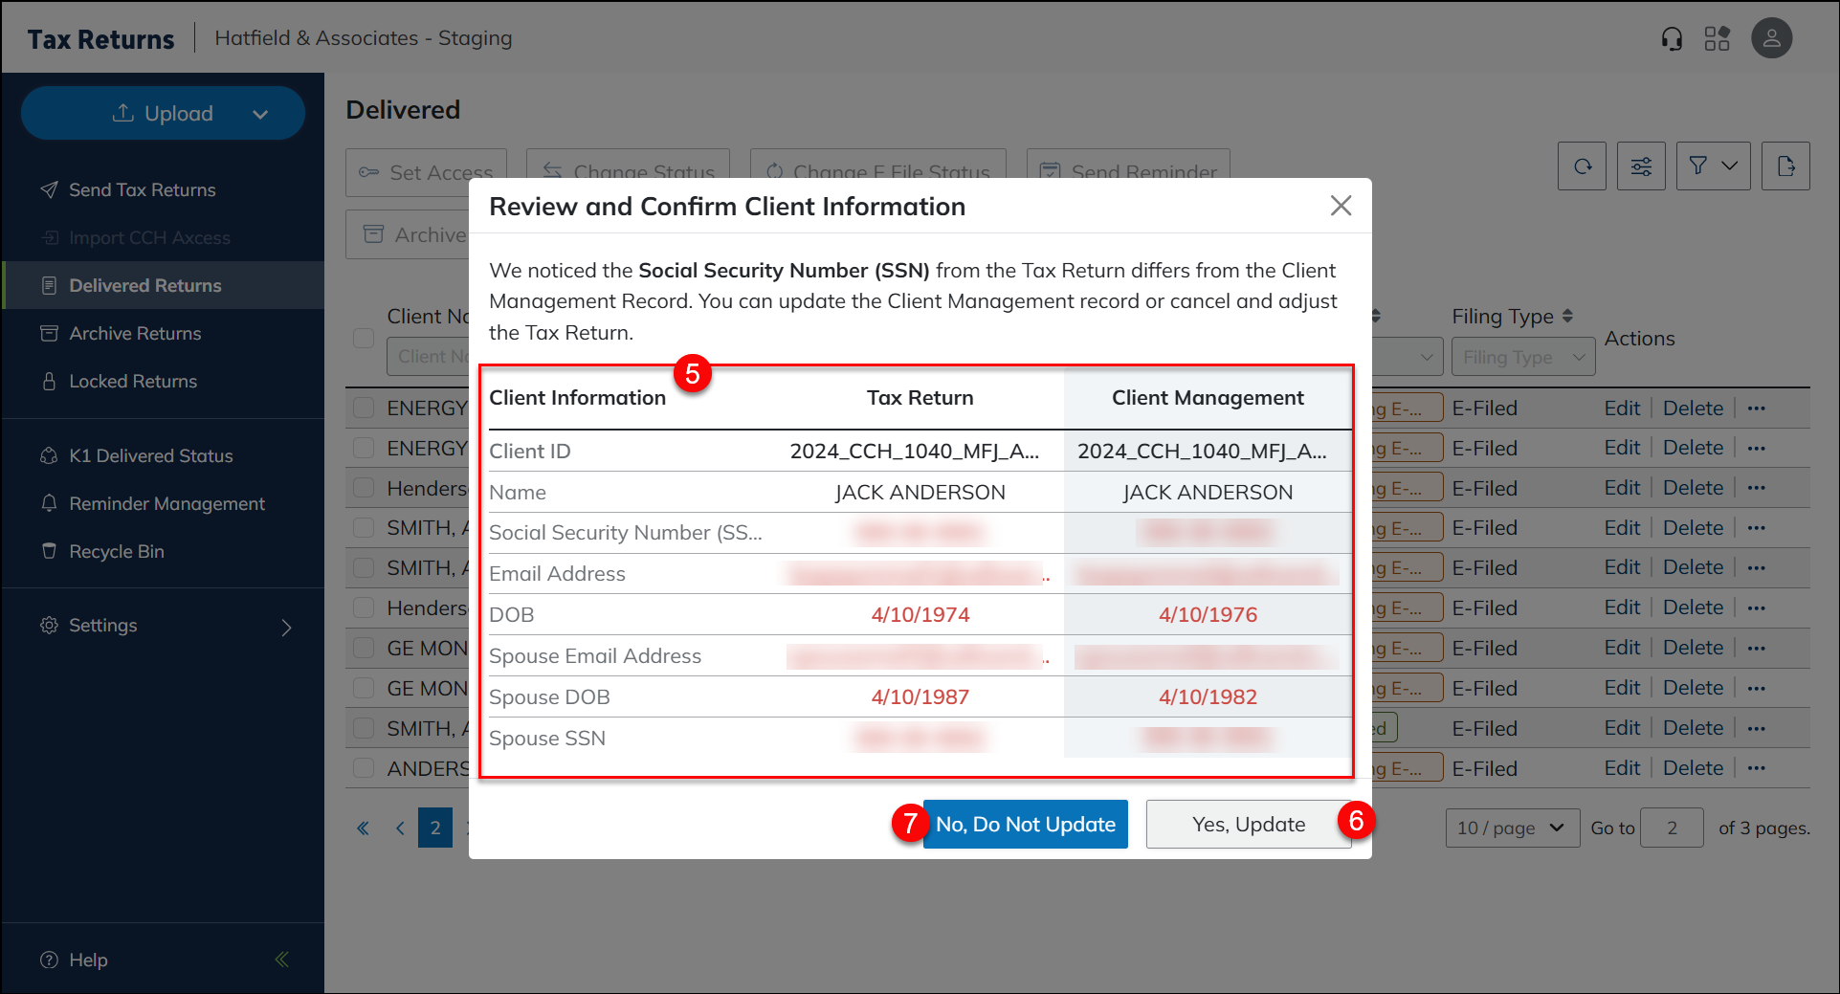Screen dimensions: 1840x994
Task: Select the GE MON row checkbox
Action: click(364, 648)
